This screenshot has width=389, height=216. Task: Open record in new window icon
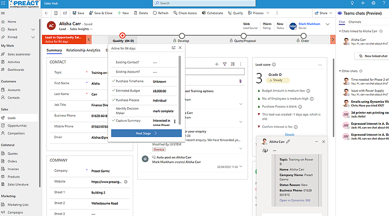coord(65,13)
